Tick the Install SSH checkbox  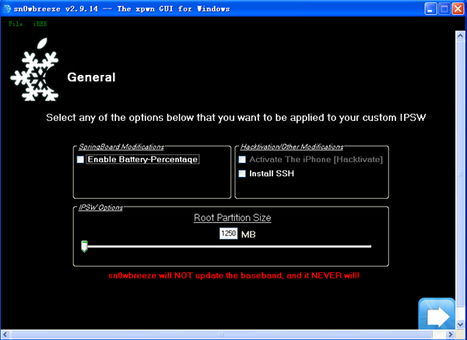click(x=242, y=174)
